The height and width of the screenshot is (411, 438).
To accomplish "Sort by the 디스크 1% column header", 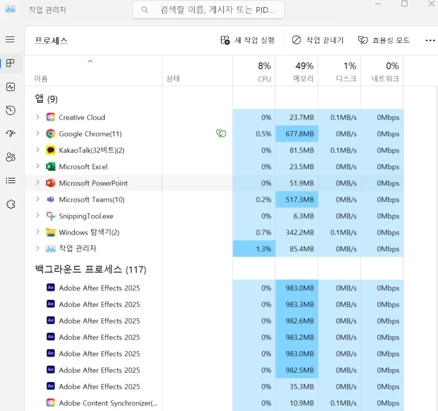I will (x=339, y=71).
